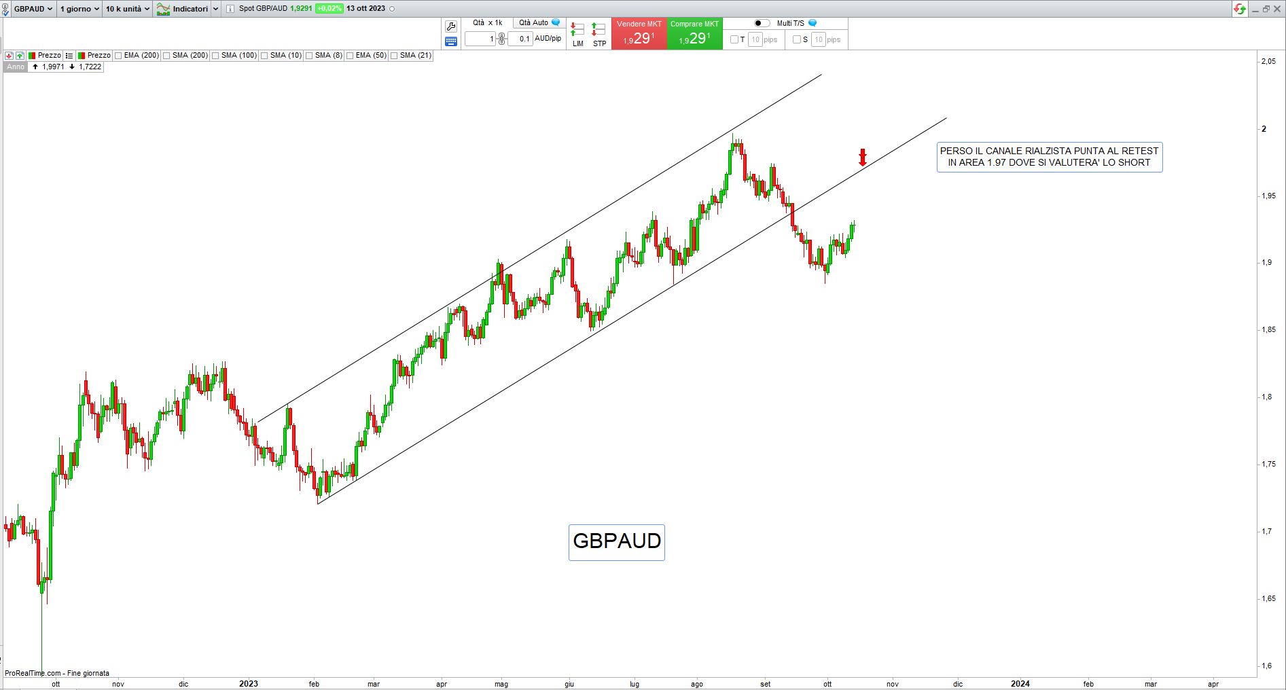Click the 2,05 price axis label

tap(1268, 62)
